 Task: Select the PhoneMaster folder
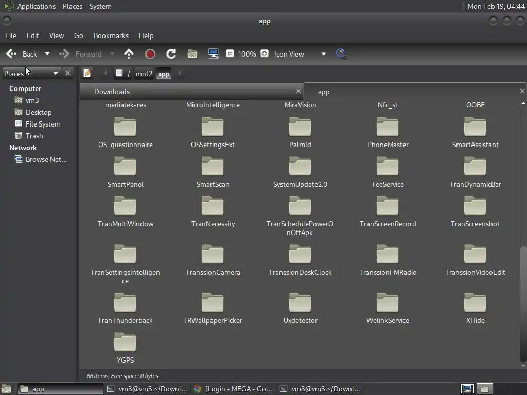point(388,132)
